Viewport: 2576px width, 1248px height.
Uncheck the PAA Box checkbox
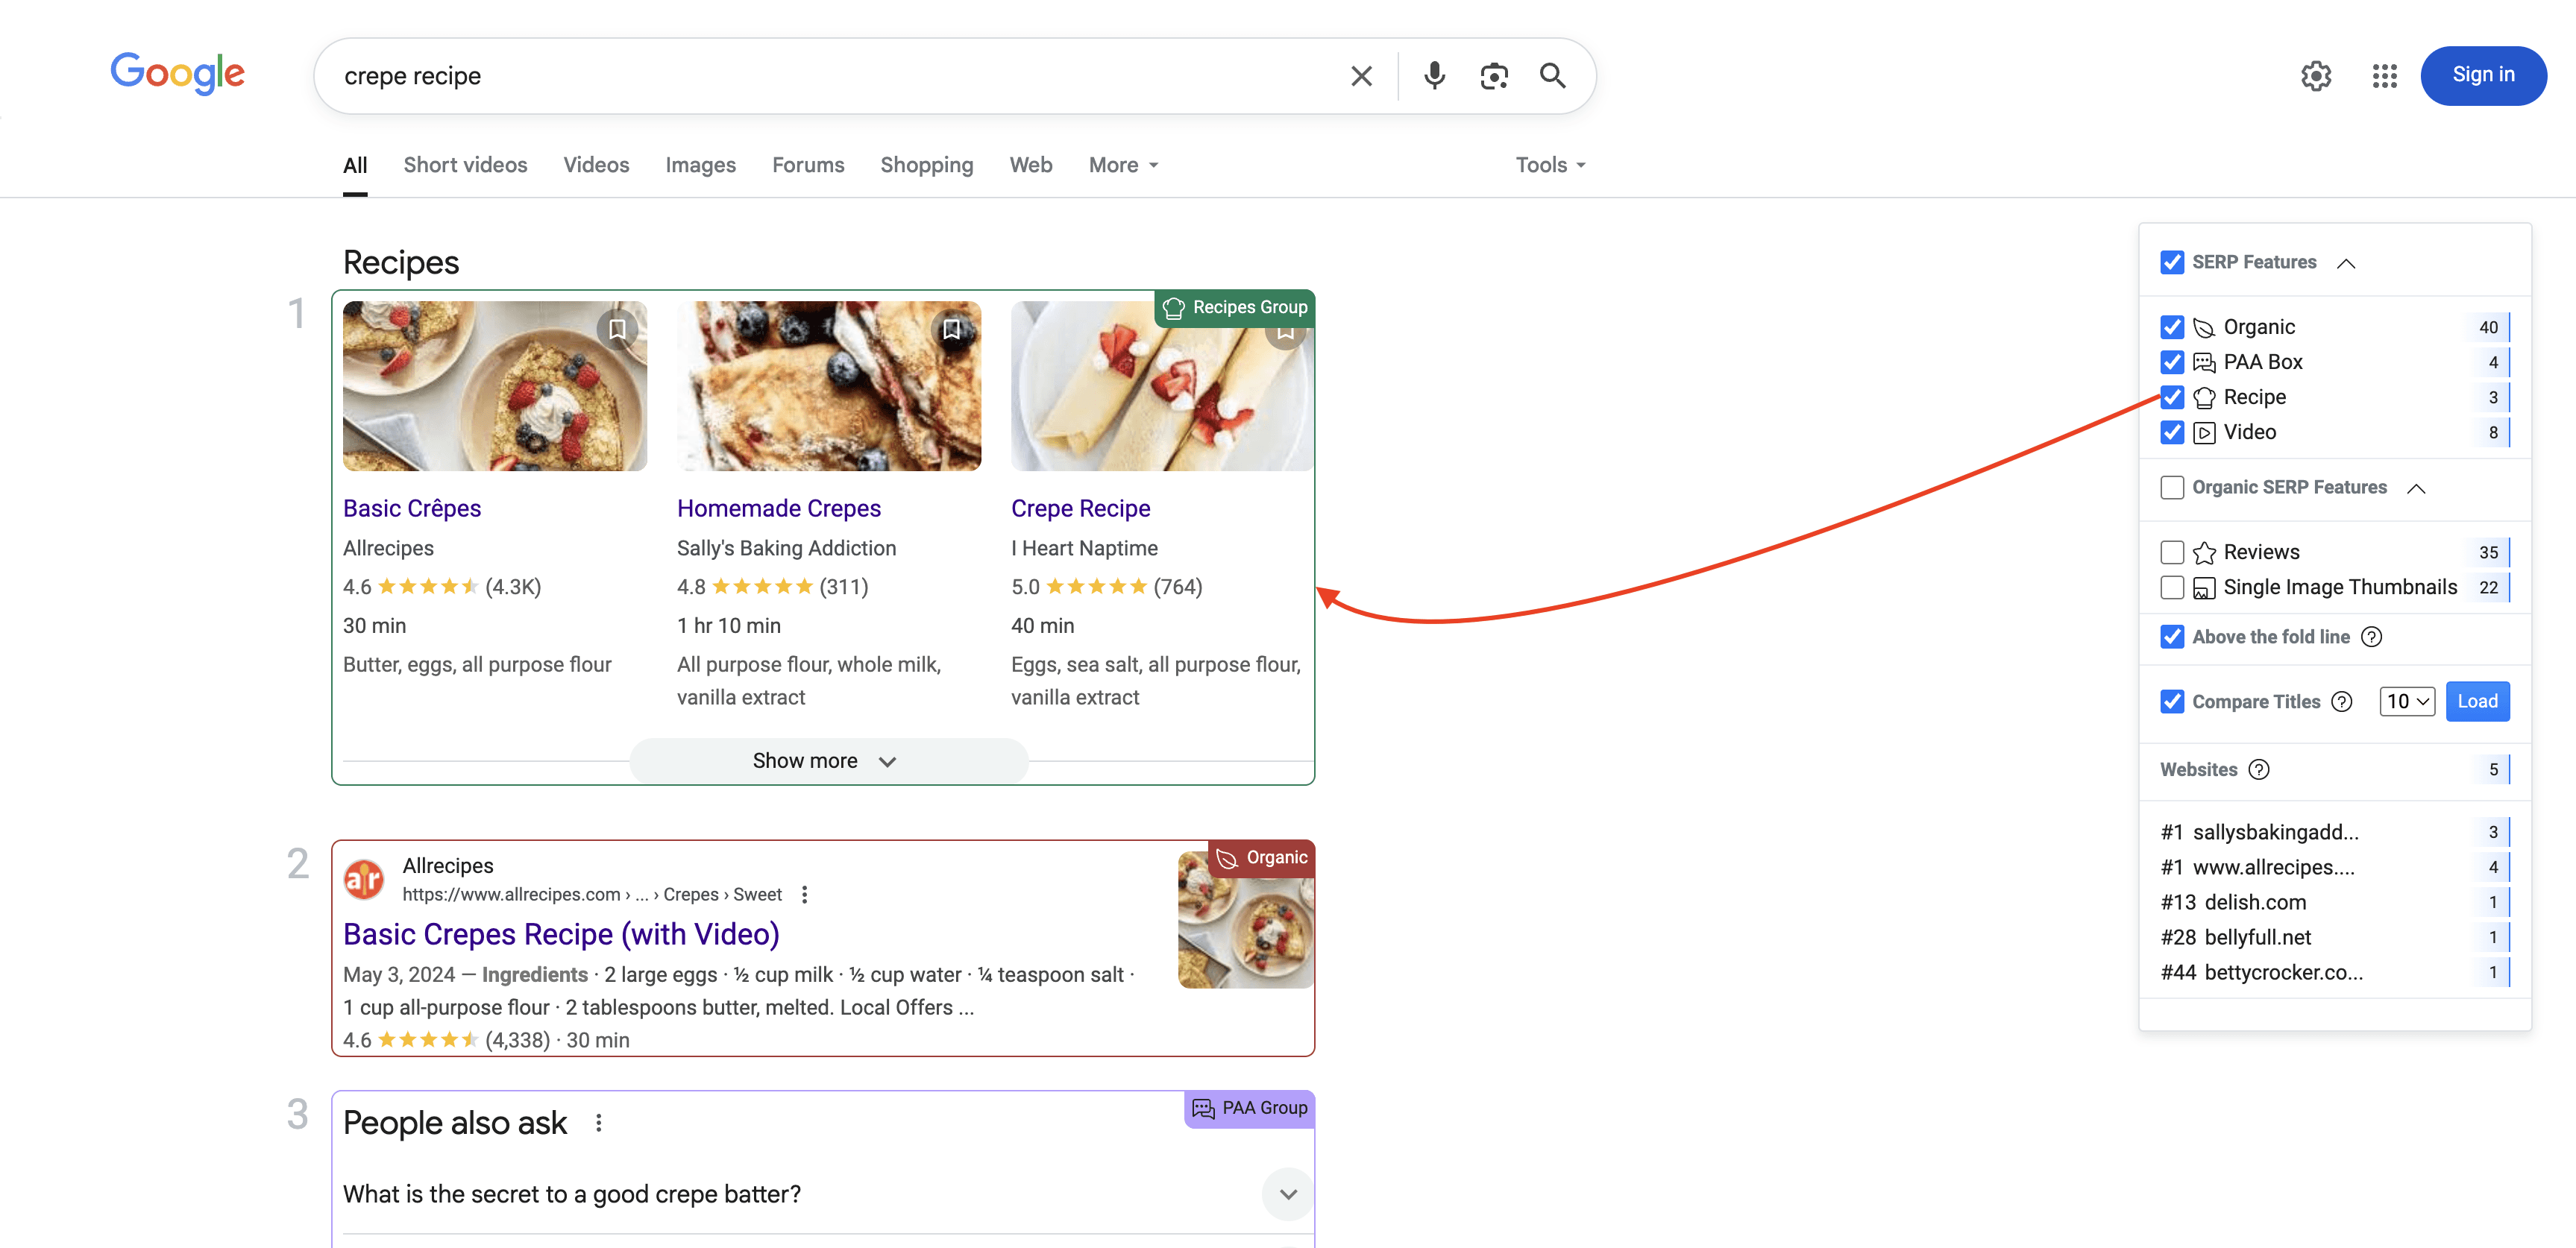2172,363
